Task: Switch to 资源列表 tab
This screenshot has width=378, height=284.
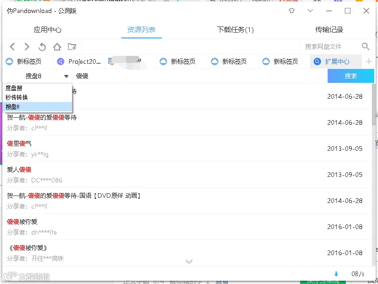Action: 141,30
